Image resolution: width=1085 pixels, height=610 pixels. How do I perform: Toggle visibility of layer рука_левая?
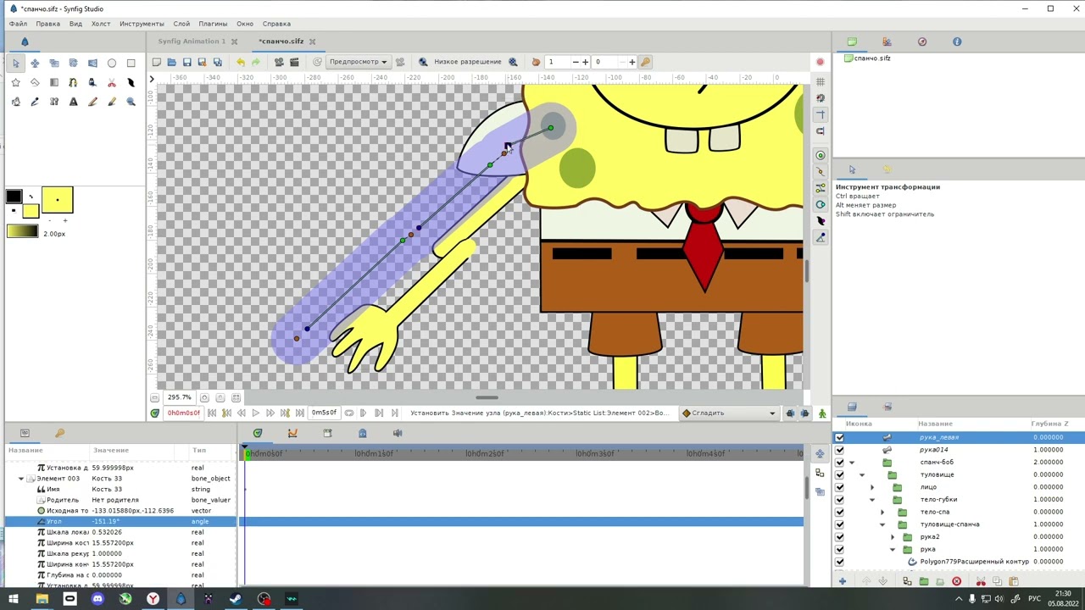click(x=839, y=437)
